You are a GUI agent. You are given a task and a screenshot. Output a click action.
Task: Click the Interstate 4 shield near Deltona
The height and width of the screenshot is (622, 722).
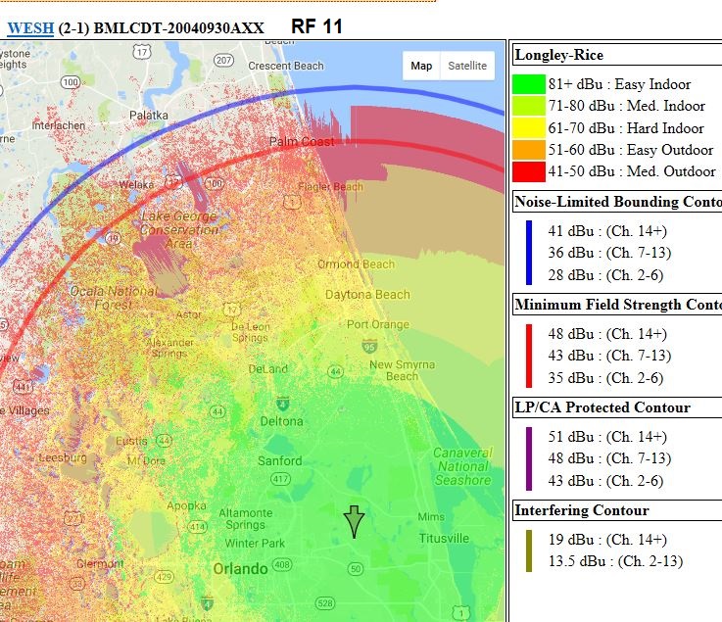(x=282, y=403)
